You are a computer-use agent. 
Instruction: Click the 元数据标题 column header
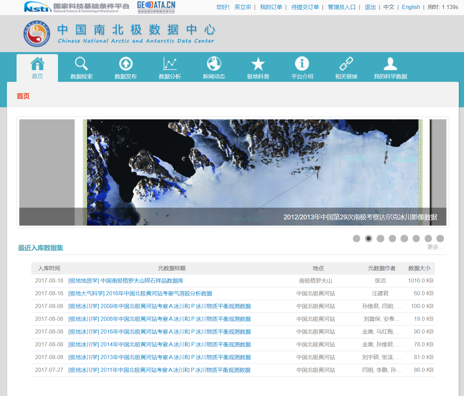tap(172, 268)
